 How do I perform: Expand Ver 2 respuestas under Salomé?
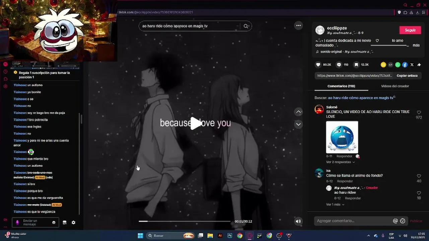(x=340, y=162)
